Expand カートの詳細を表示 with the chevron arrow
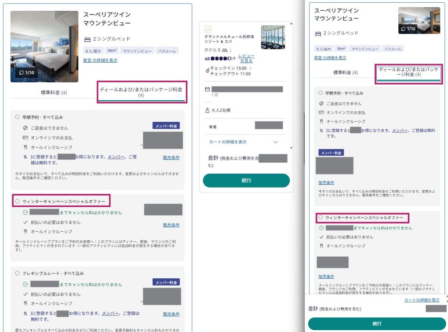This screenshot has height=332, width=448. coord(276,142)
